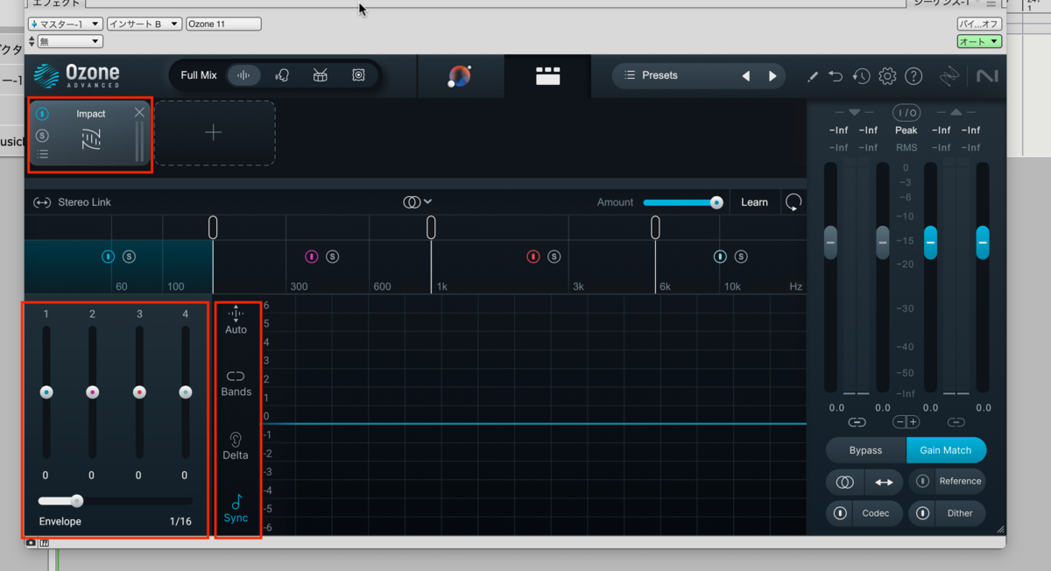Open the help question mark icon
The height and width of the screenshot is (571, 1051).
pos(913,76)
